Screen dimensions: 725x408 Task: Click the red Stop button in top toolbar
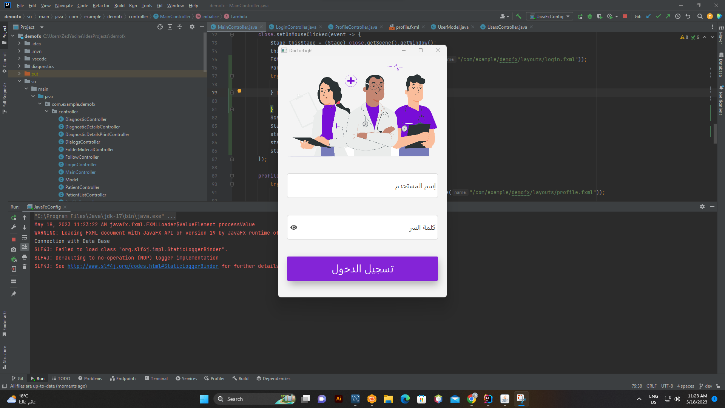[625, 17]
